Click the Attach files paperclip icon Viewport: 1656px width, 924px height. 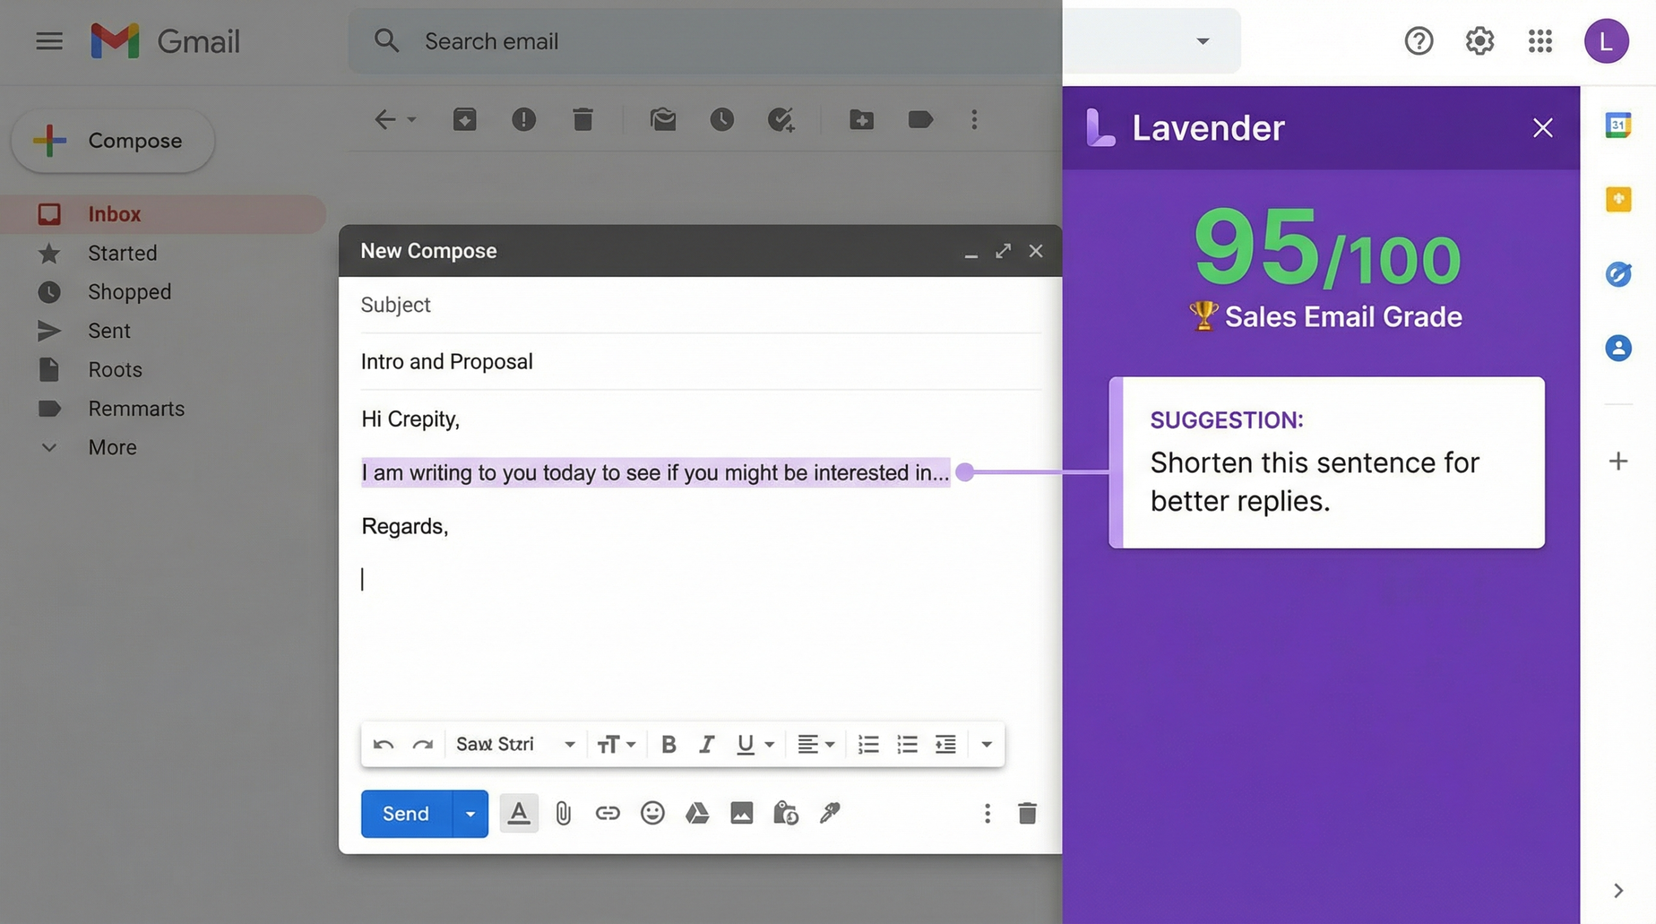(563, 813)
